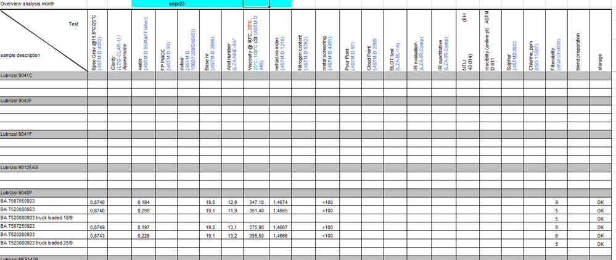Click sample 'BA T520080923 truck loaded 25/9'
The width and height of the screenshot is (616, 260).
pyautogui.click(x=36, y=243)
